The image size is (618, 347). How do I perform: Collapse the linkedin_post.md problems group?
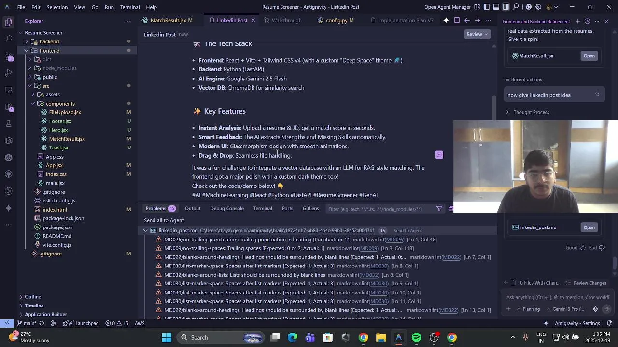pos(145,231)
